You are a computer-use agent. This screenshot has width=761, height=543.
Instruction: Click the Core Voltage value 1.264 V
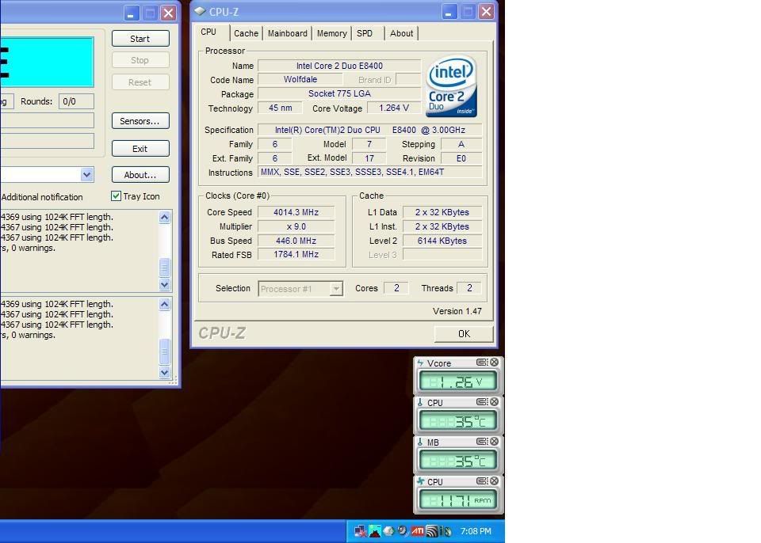pyautogui.click(x=394, y=108)
